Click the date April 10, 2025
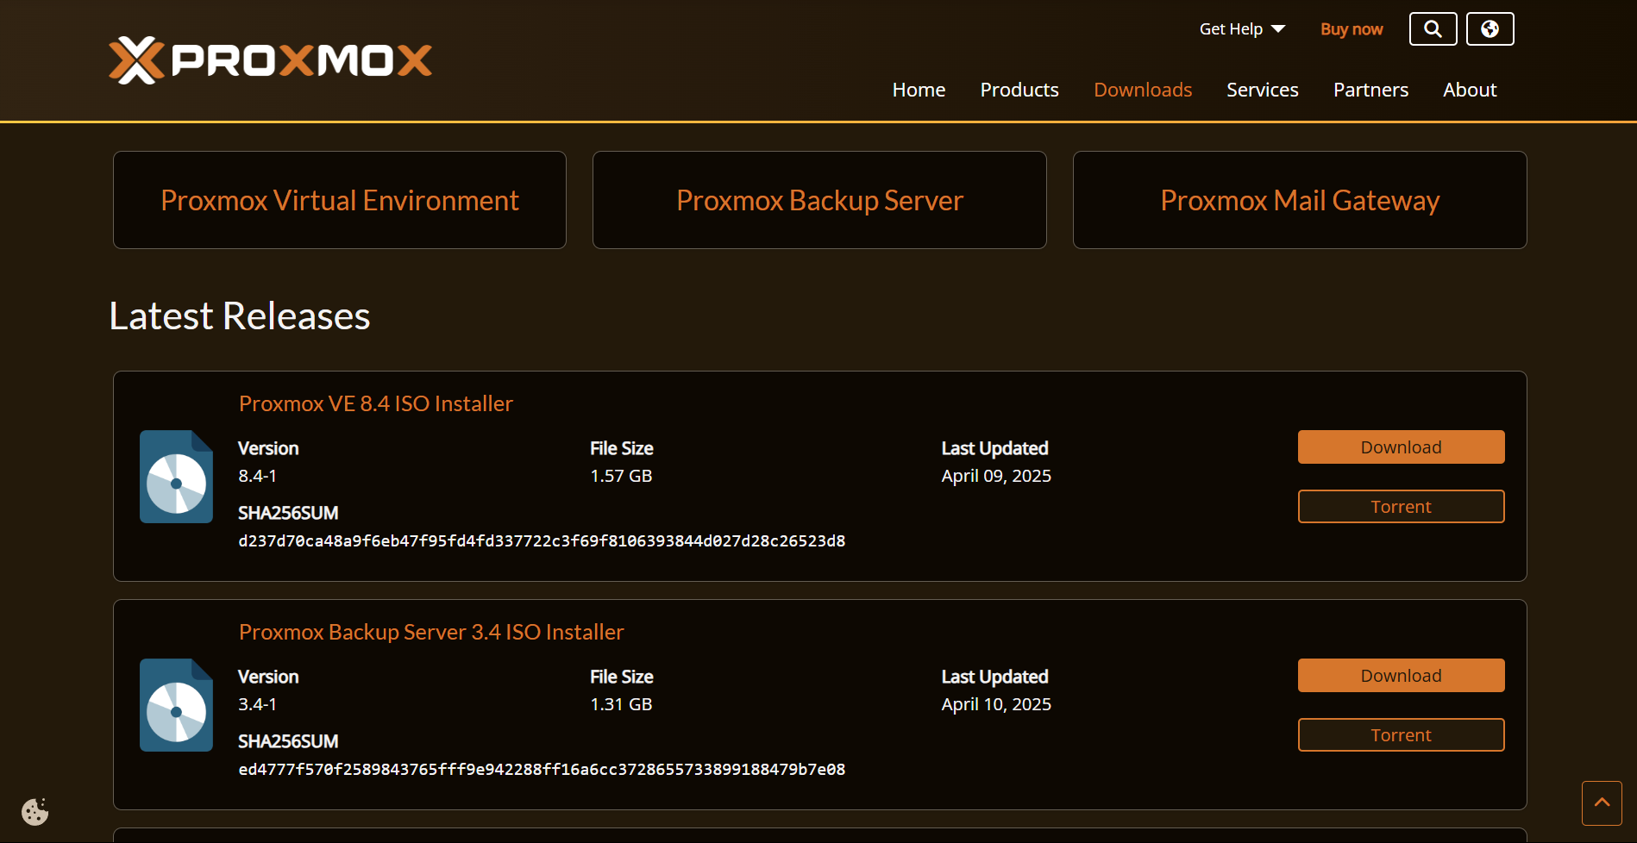 click(x=996, y=704)
